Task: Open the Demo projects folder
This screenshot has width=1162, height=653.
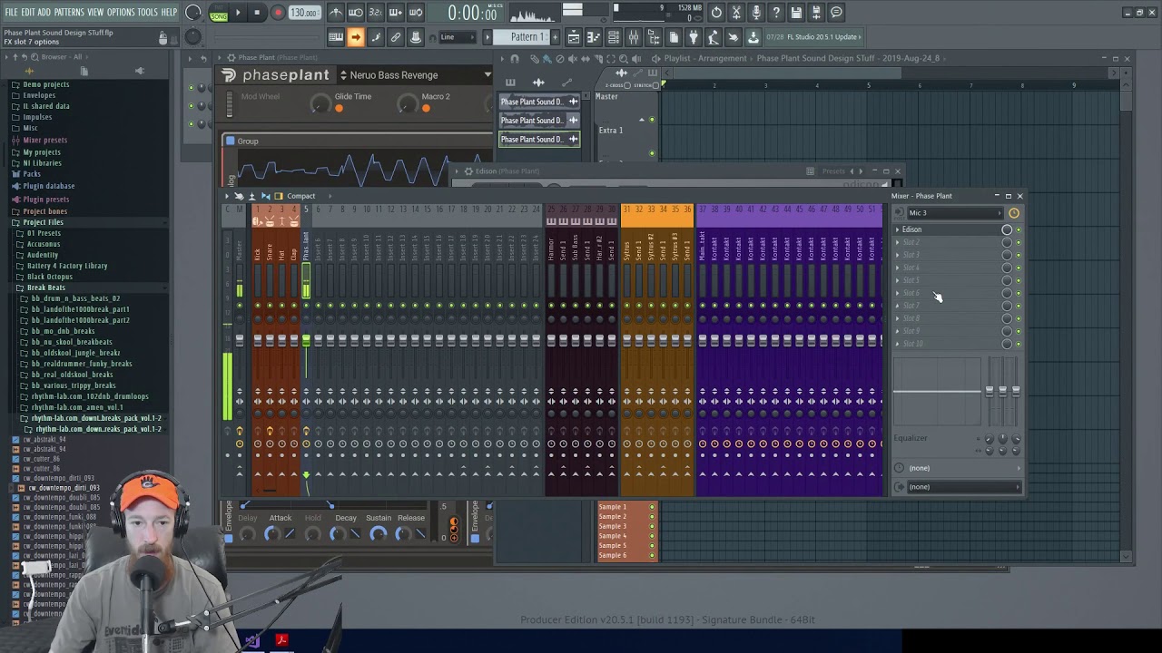Action: coord(45,84)
